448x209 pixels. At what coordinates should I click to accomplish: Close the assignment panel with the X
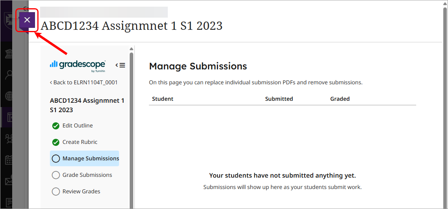coord(27,20)
